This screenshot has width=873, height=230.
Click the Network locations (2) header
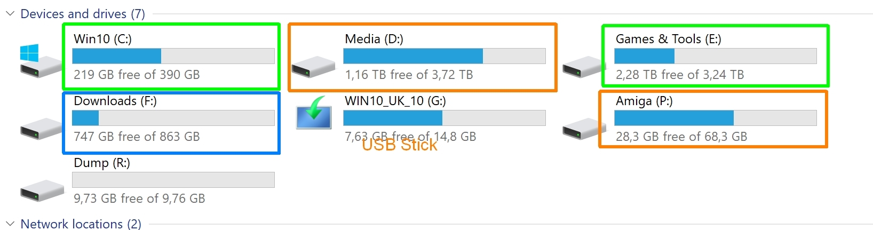[81, 224]
